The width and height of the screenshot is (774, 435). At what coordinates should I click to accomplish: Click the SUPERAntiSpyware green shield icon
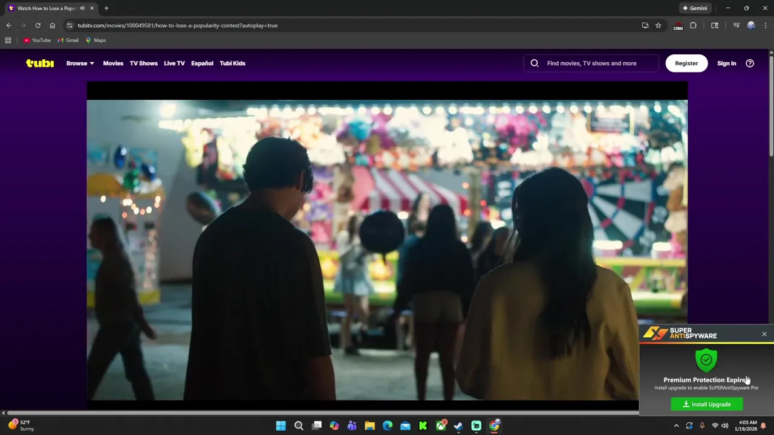click(706, 360)
